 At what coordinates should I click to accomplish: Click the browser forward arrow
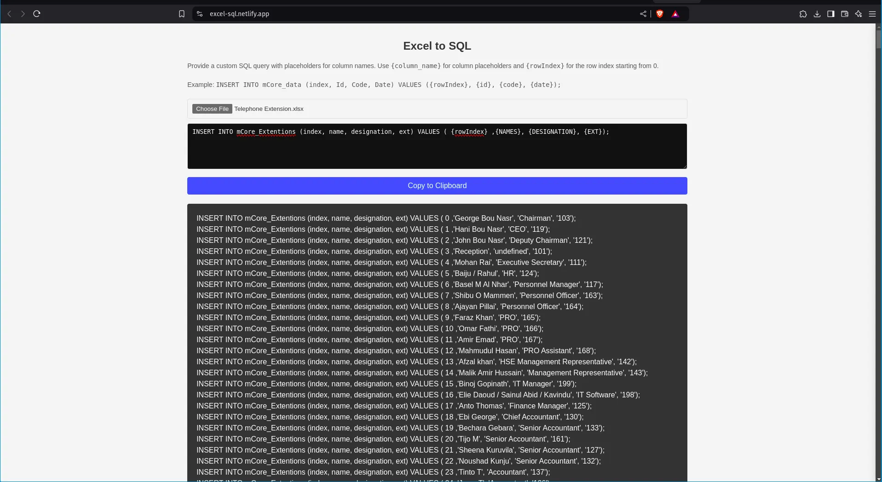[x=23, y=14]
